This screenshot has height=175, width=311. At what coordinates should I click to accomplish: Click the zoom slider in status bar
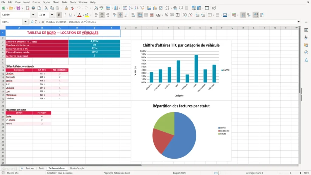(290, 173)
